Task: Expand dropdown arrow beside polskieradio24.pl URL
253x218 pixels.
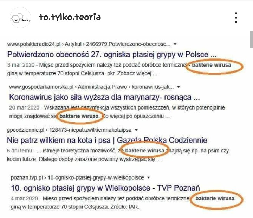Action: tap(175, 44)
